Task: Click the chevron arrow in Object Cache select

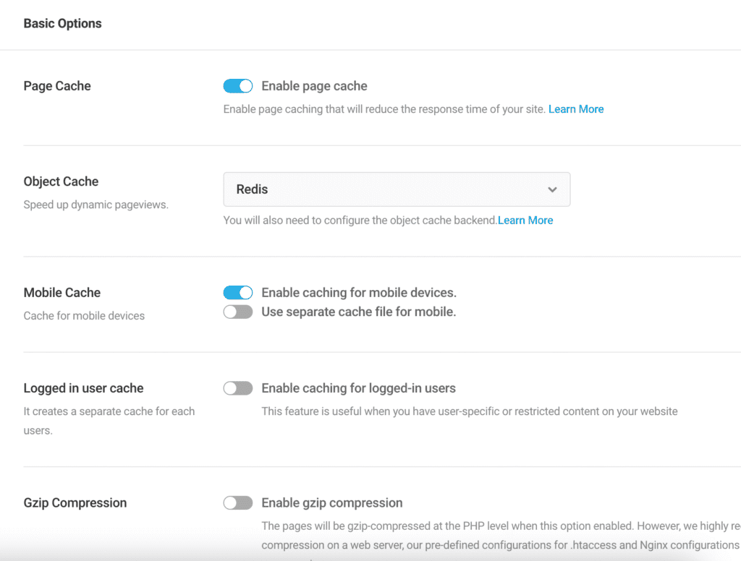Action: pos(552,189)
